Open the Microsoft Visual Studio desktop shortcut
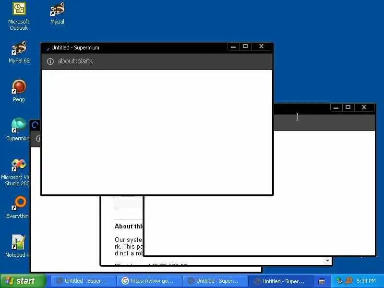The width and height of the screenshot is (384, 288). [15, 173]
